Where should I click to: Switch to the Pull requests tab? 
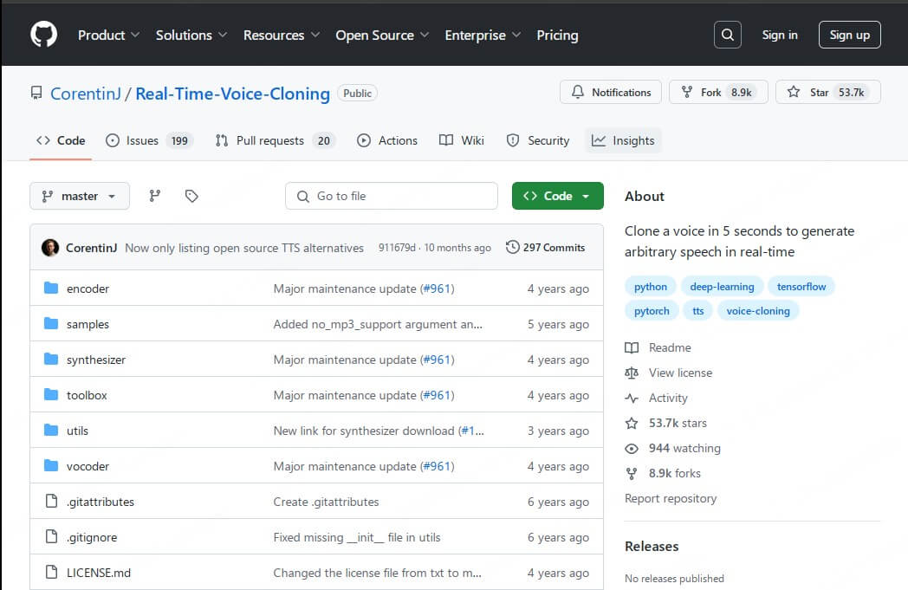pyautogui.click(x=275, y=140)
